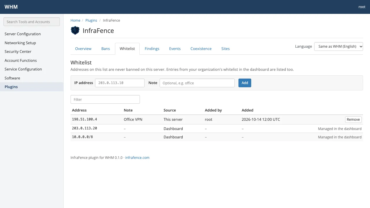Focus the IP address input field
370x208 pixels.
(120, 83)
